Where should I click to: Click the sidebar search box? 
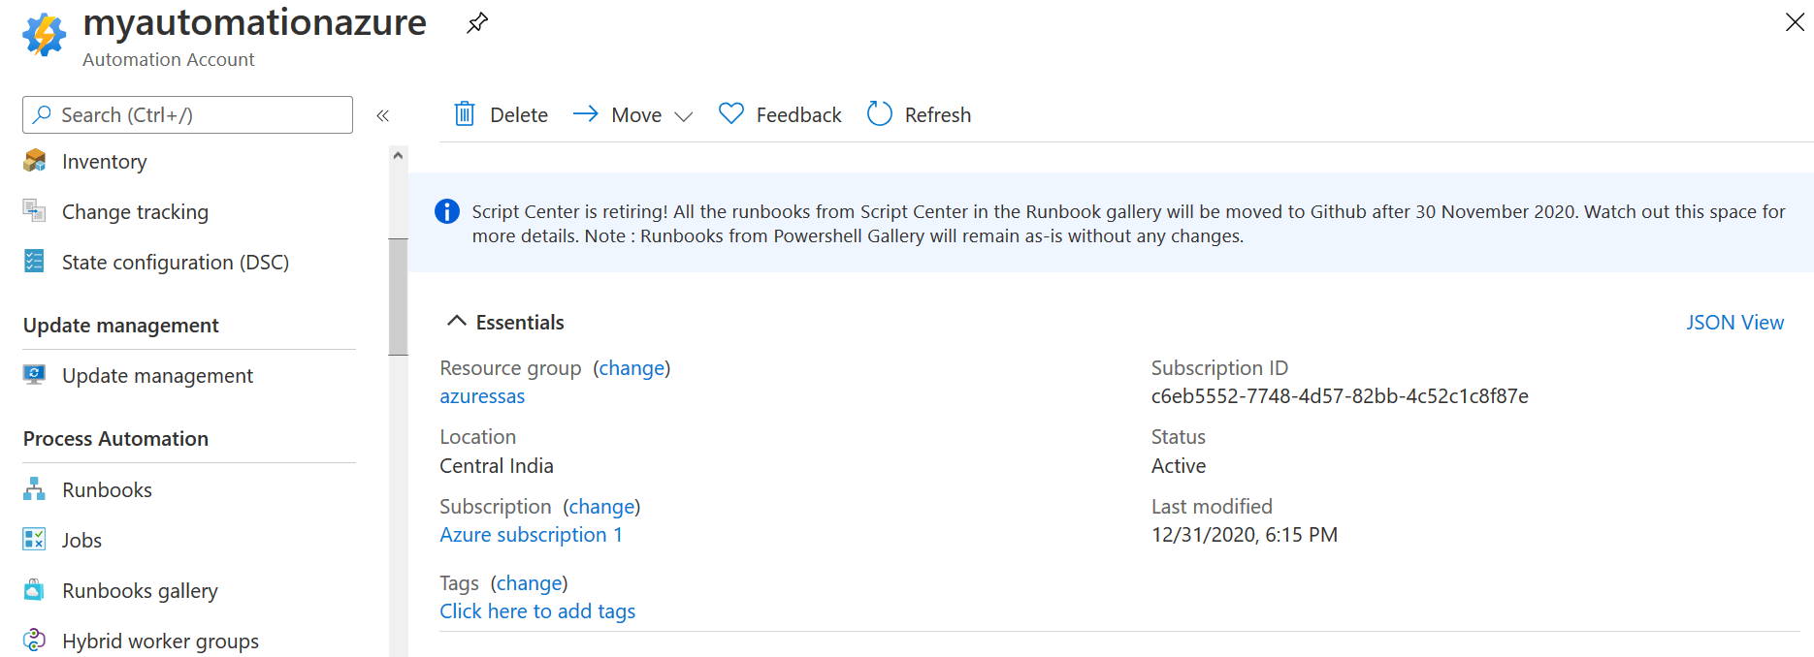pos(187,115)
